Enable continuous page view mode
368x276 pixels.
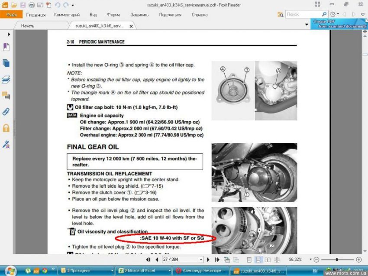(258, 260)
